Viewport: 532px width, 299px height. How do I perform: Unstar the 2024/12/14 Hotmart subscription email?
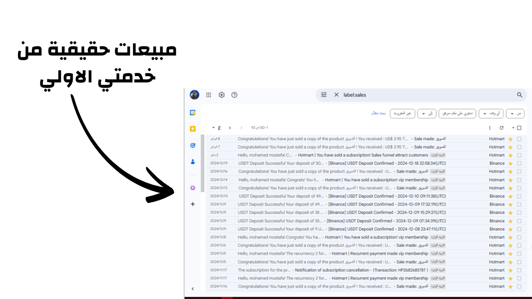510,180
